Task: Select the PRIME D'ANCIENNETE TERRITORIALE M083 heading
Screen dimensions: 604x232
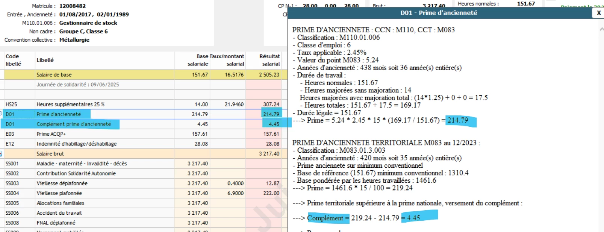Action: (x=386, y=143)
